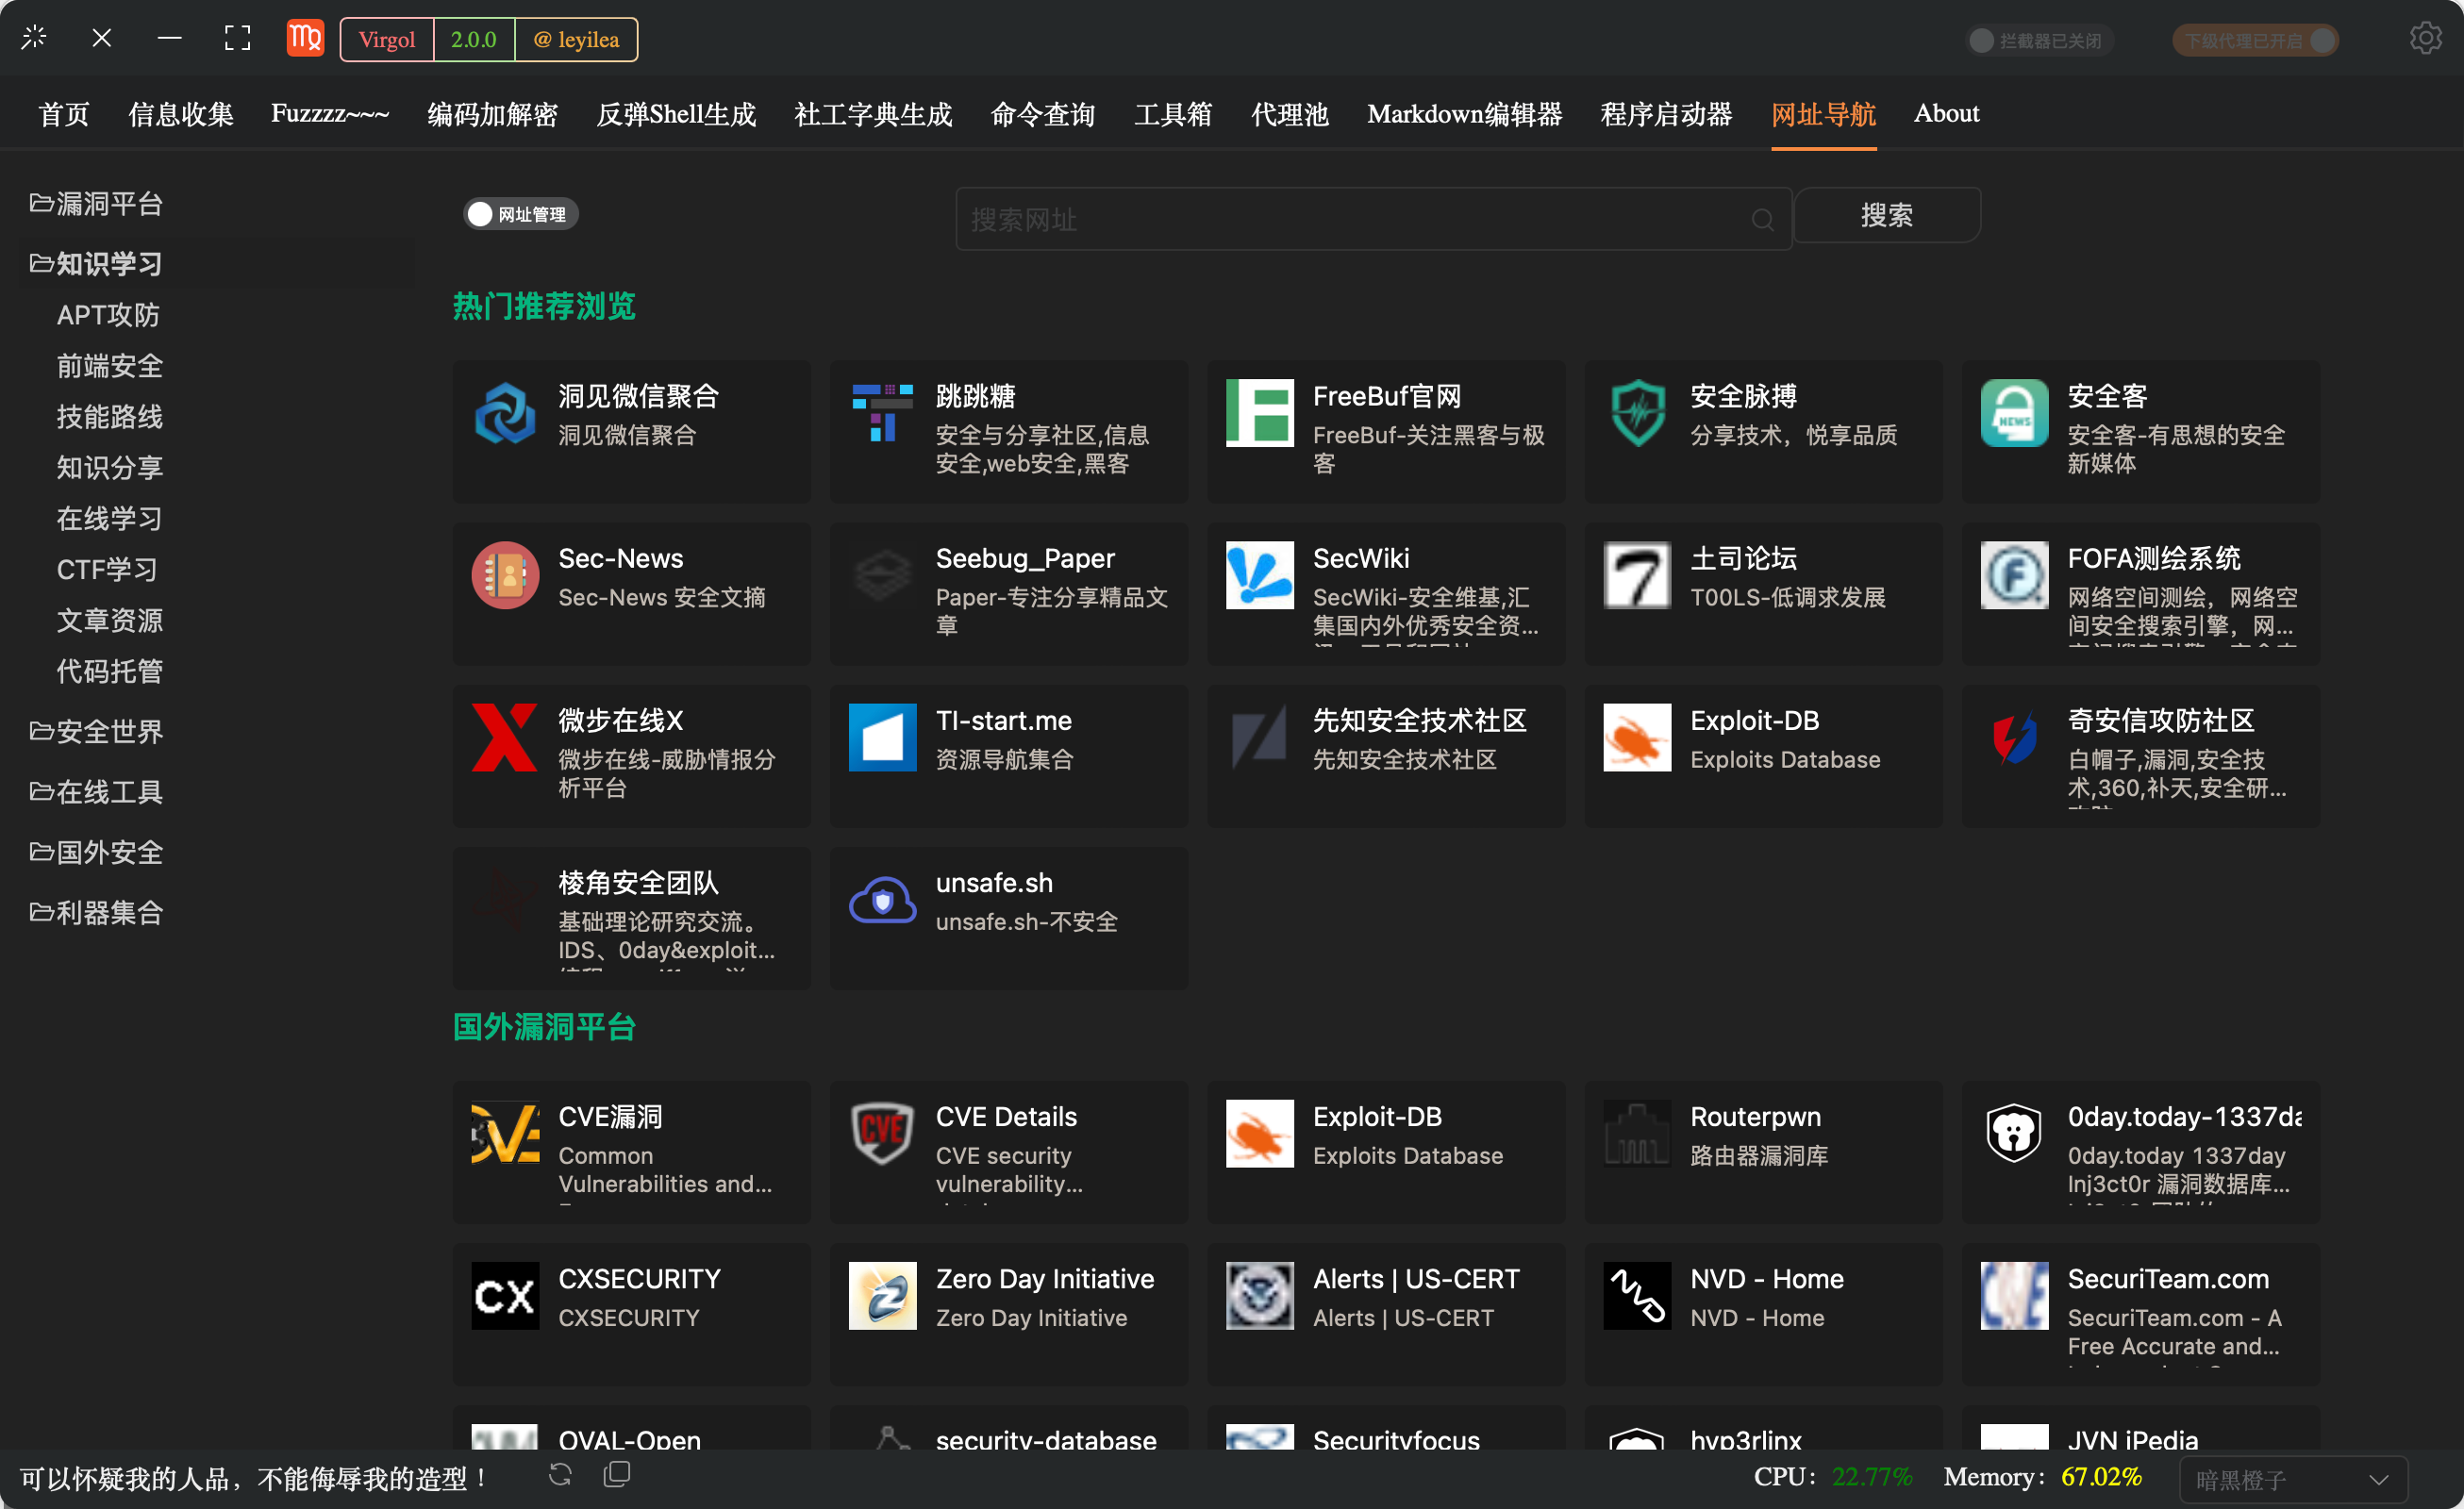Open the Alerts | US-CERT card title

(1416, 1279)
